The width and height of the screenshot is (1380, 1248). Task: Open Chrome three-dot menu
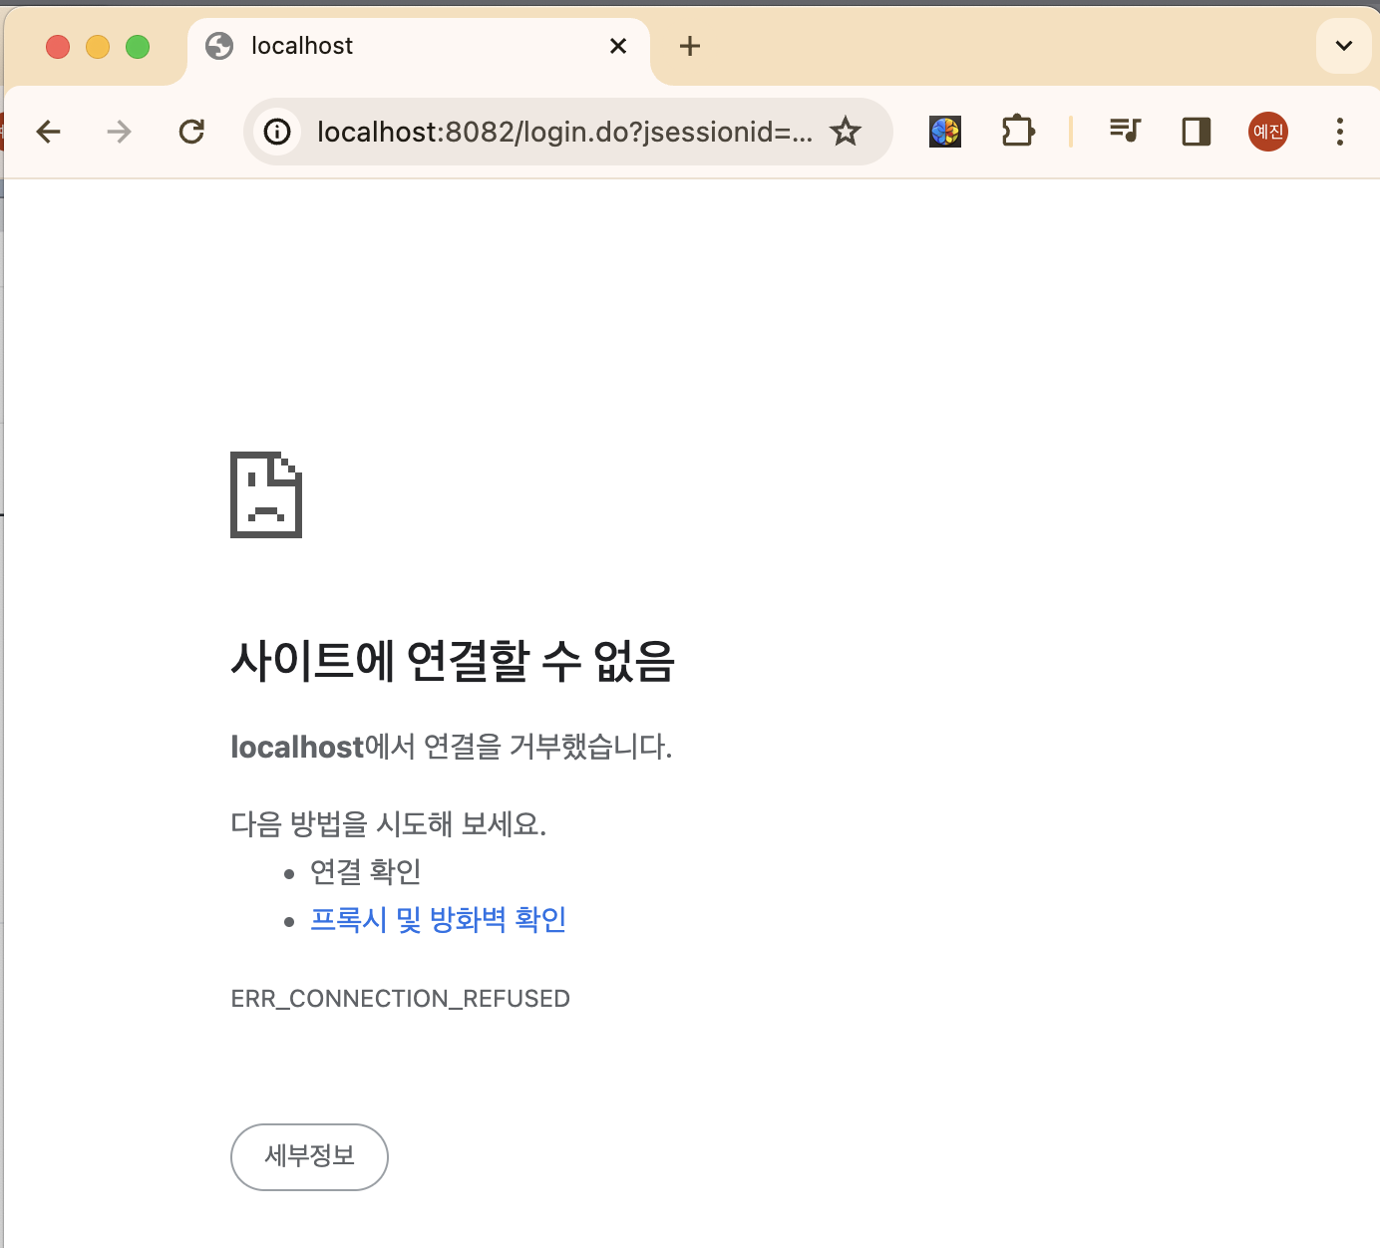pos(1339,132)
